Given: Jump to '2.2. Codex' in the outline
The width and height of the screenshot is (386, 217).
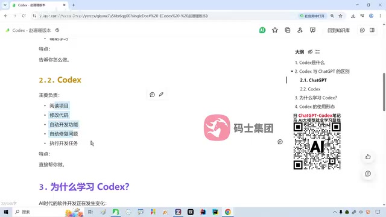Looking at the screenshot, I should pyautogui.click(x=310, y=89).
